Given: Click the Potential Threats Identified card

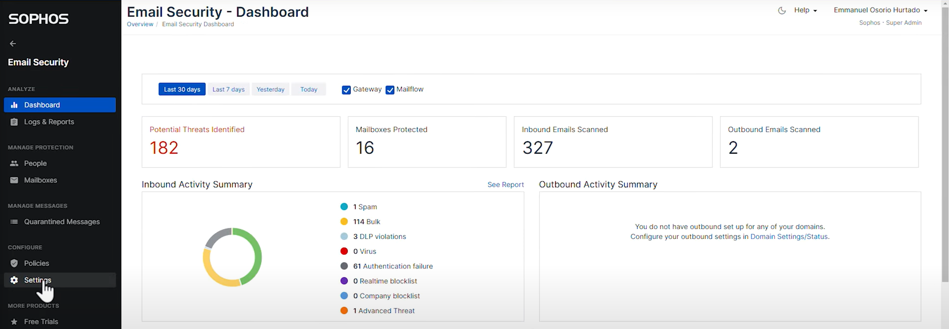Looking at the screenshot, I should click(x=241, y=142).
